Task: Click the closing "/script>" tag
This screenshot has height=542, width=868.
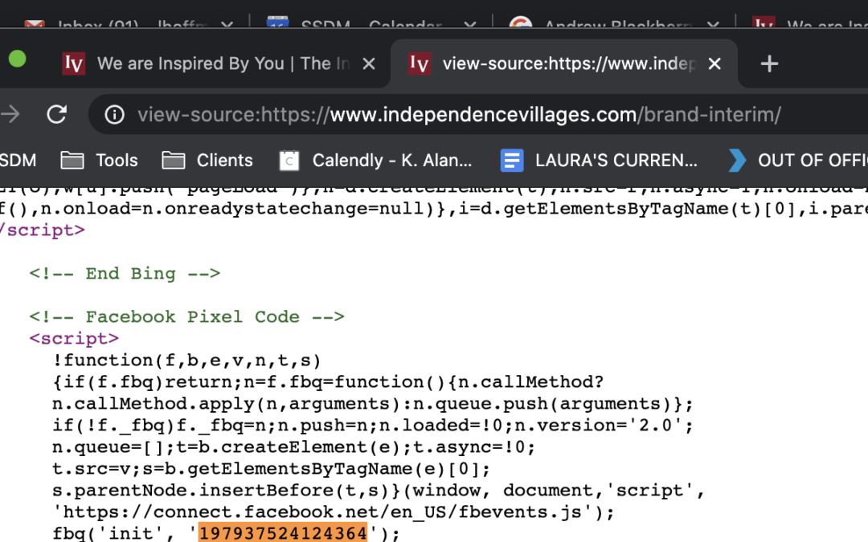Action: click(43, 230)
